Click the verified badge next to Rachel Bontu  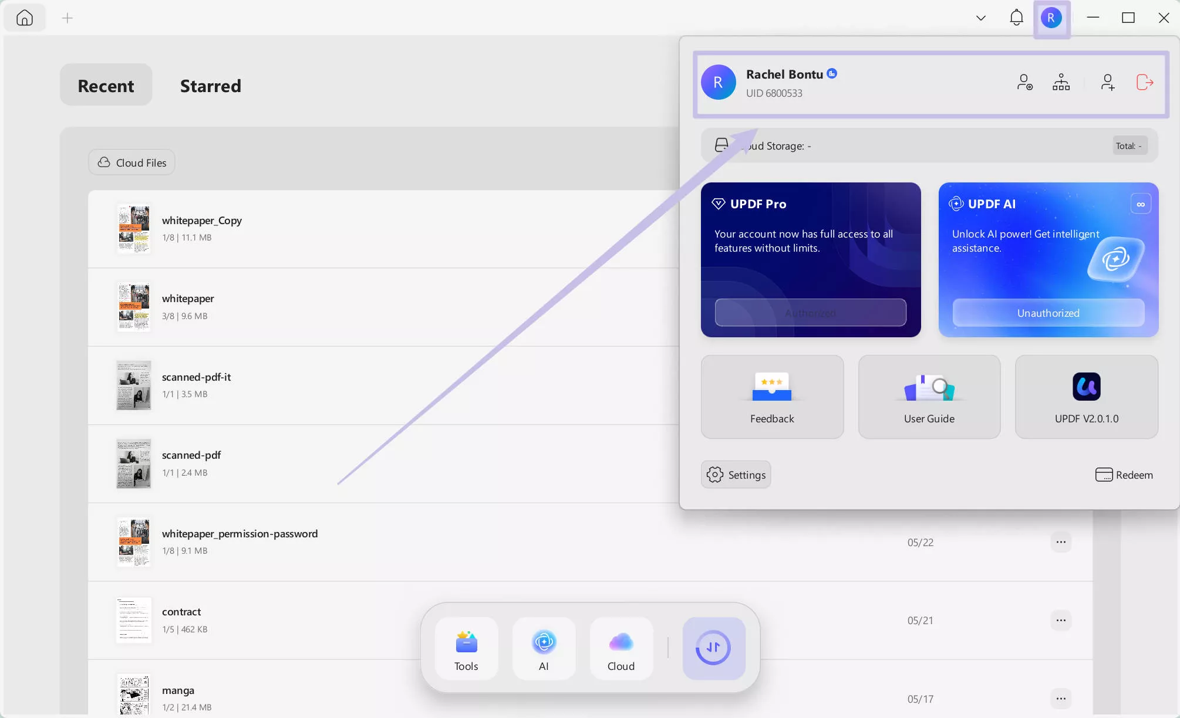pyautogui.click(x=832, y=74)
